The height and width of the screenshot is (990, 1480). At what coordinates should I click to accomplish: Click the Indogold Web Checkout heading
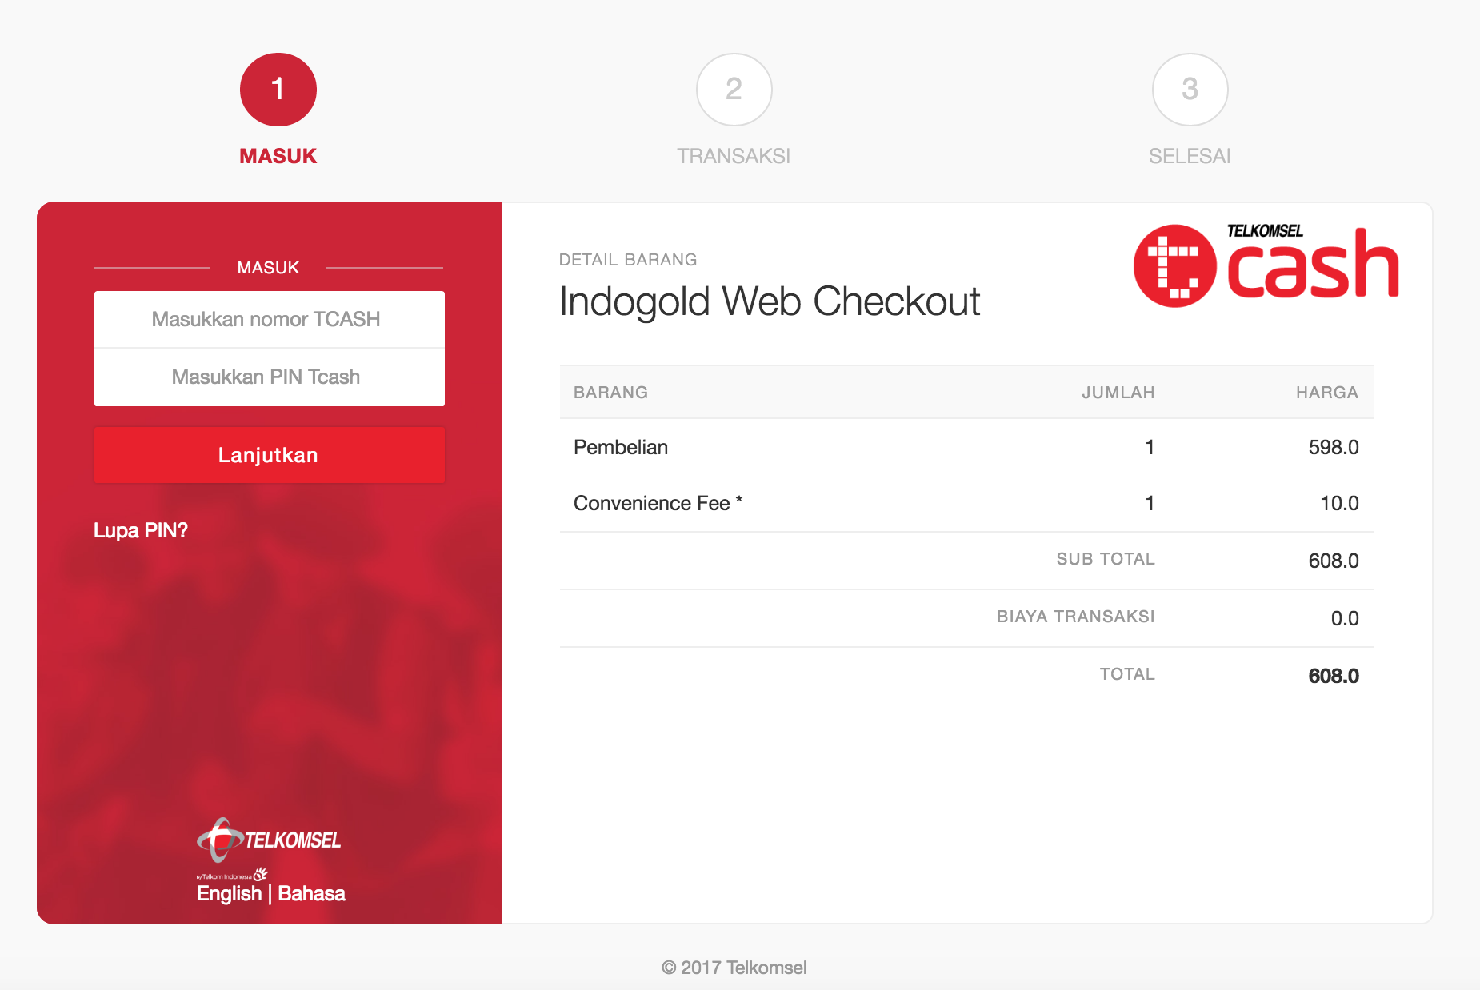pos(770,301)
